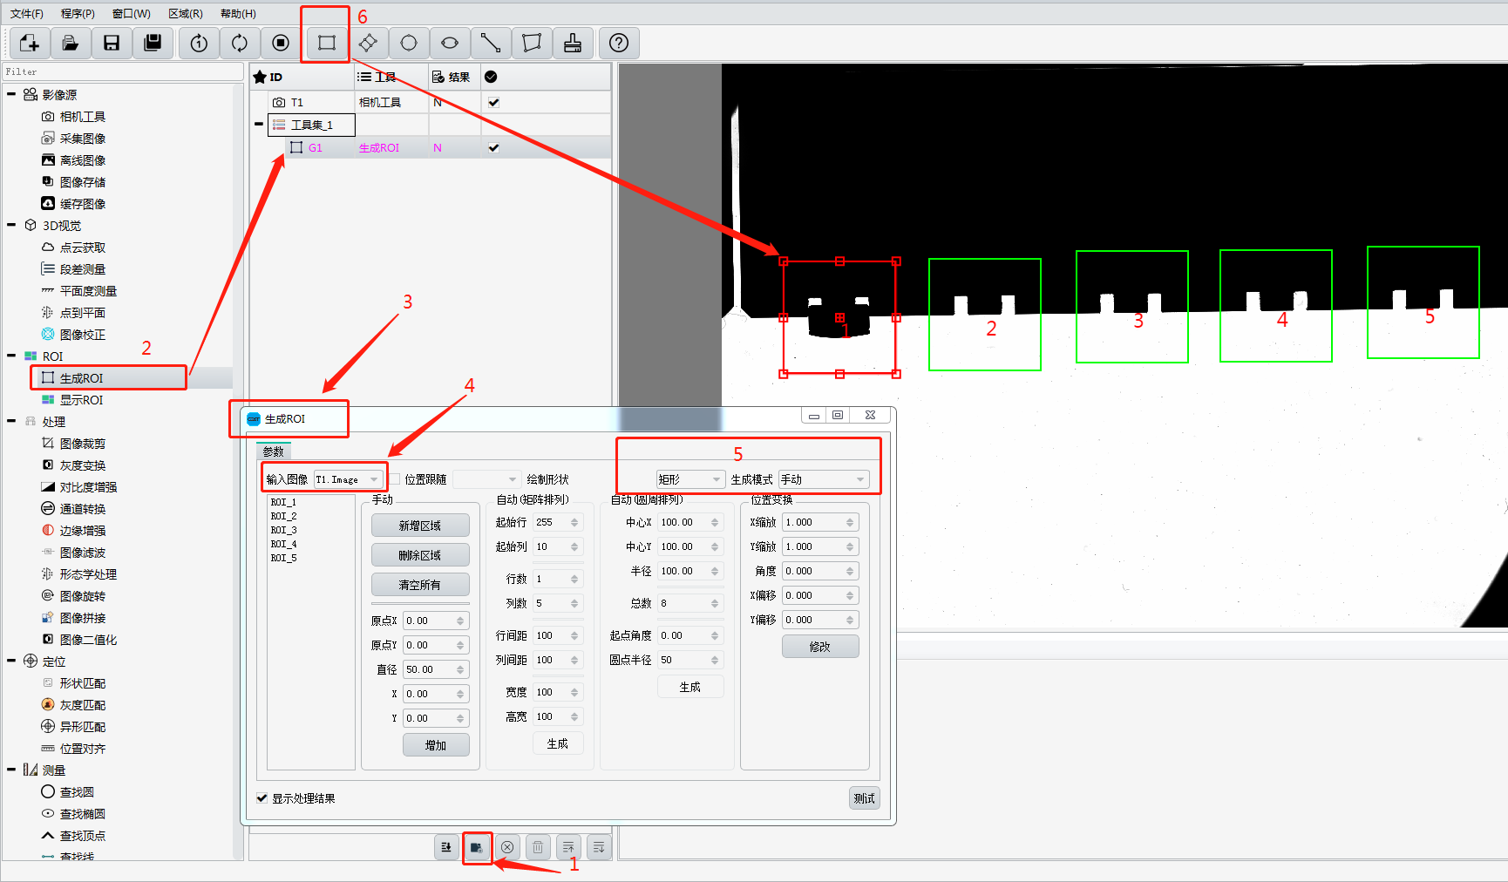Click the 修改 button
Screen dimensions: 1508x882
(x=820, y=647)
